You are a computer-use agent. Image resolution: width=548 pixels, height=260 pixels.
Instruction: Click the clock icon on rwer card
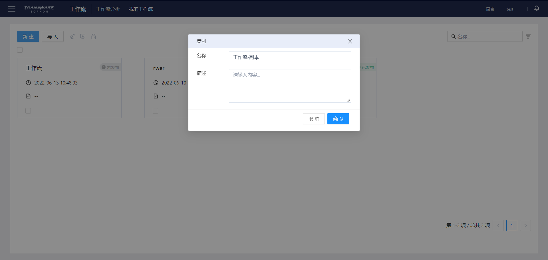coord(156,83)
